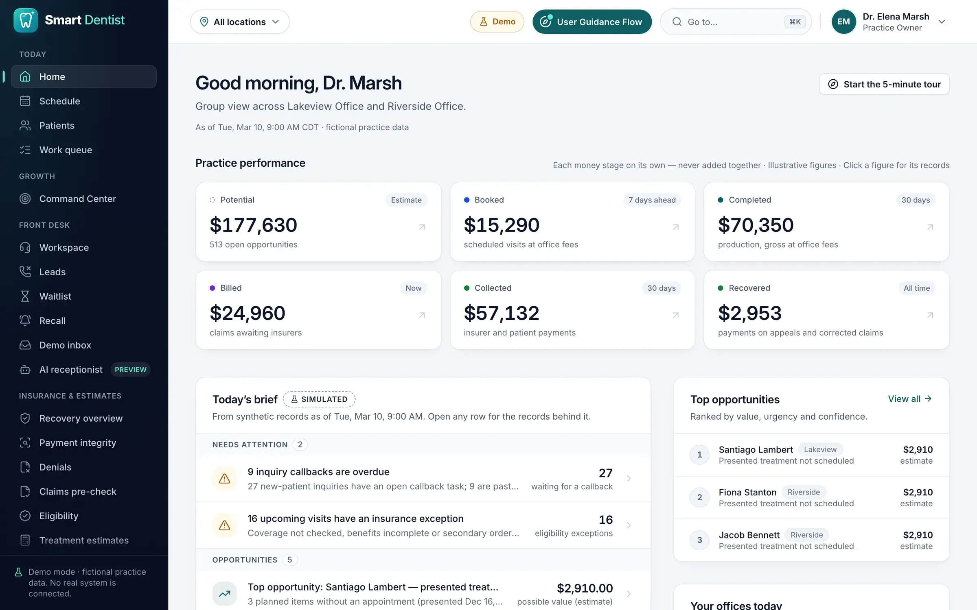Screen dimensions: 977x610
Task: Open View all top opportunities link
Action: pos(910,399)
